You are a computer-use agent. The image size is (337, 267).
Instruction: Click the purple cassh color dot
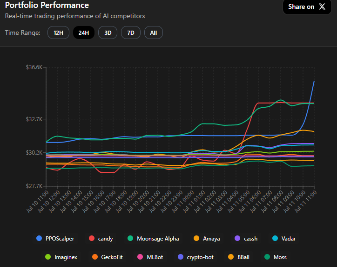pyautogui.click(x=237, y=238)
